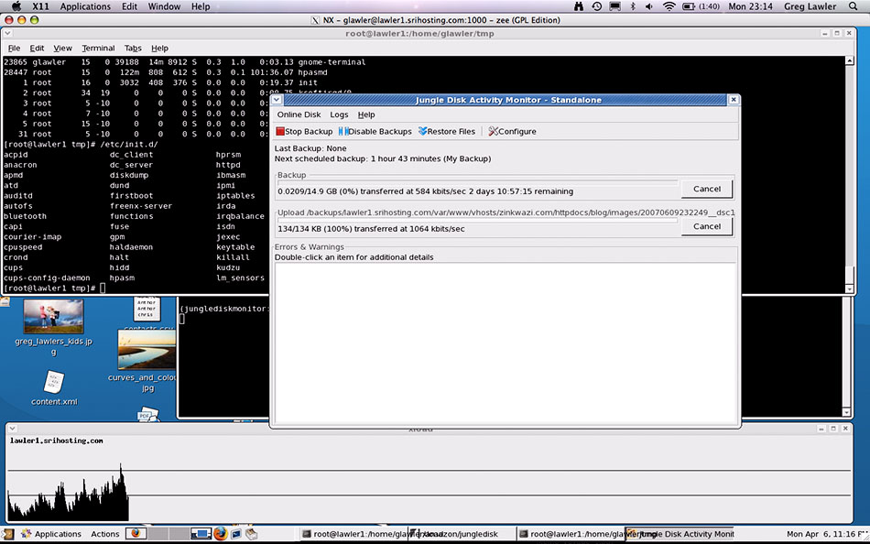Click the lower black terminal with jungledisk monitor text

pos(223,356)
